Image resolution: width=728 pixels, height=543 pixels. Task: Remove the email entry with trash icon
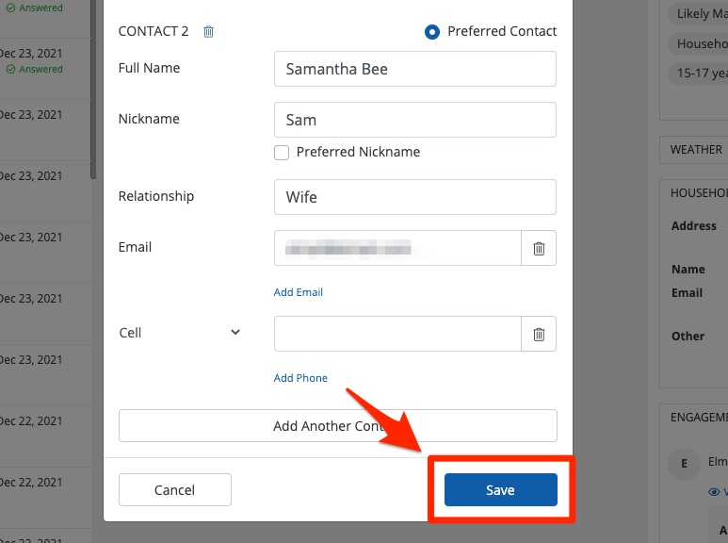[539, 248]
